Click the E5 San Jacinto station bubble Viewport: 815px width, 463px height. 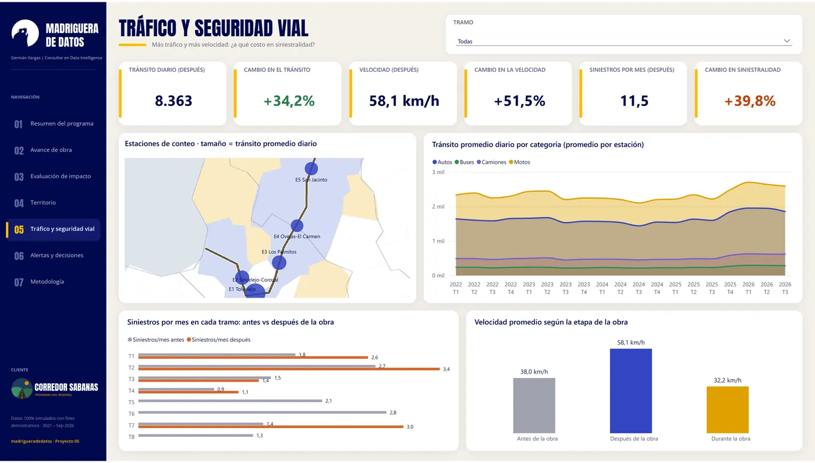[311, 169]
